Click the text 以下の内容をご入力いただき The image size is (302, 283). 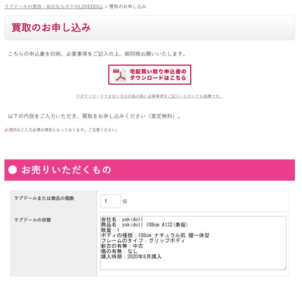[x=95, y=116]
